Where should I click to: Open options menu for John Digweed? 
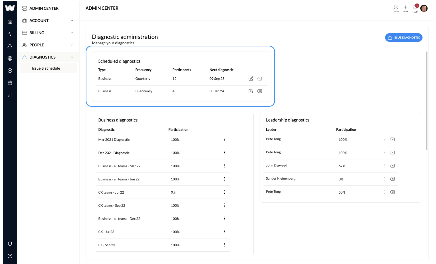[385, 166]
